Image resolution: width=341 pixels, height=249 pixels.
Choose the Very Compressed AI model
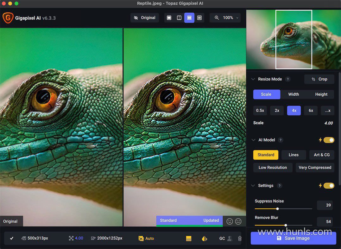[x=315, y=168]
